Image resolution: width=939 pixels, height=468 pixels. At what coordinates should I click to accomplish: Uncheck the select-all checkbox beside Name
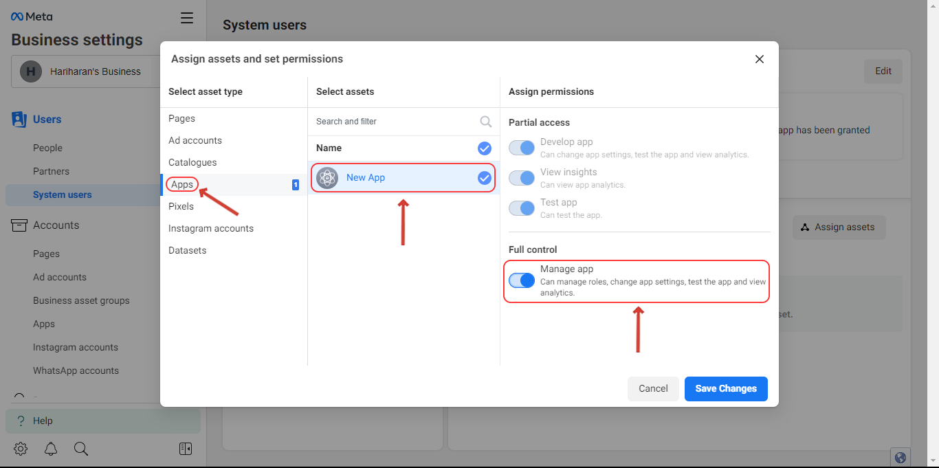click(485, 148)
